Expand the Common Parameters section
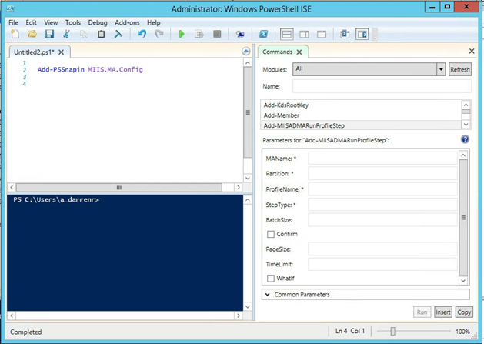This screenshot has width=484, height=344. 267,294
